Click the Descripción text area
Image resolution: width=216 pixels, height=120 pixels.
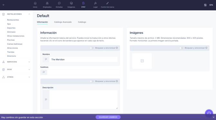pos(83,99)
